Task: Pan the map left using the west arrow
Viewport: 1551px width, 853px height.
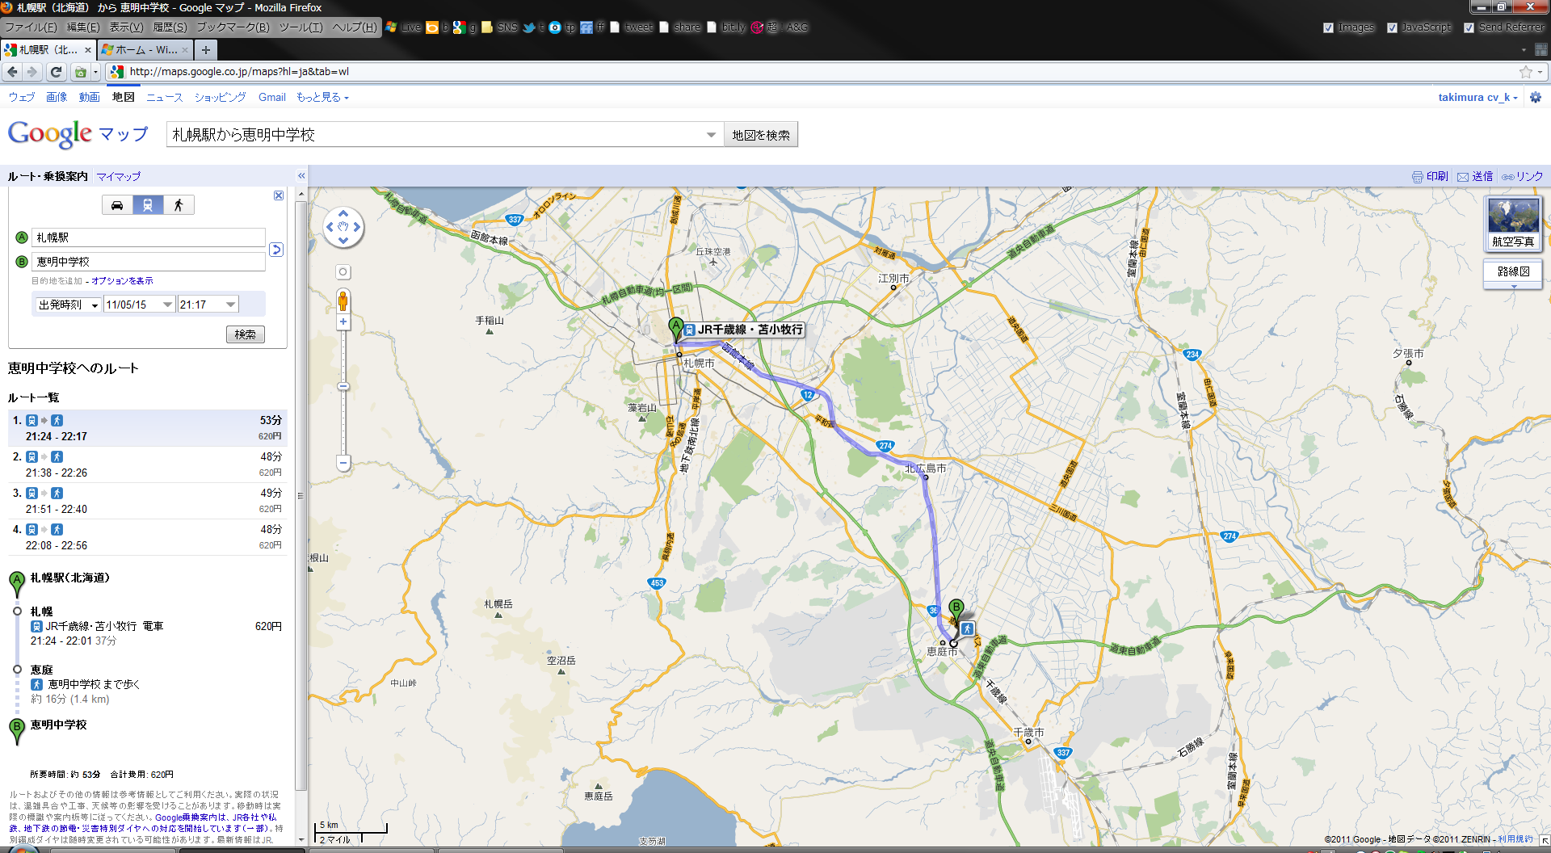Action: click(x=330, y=227)
